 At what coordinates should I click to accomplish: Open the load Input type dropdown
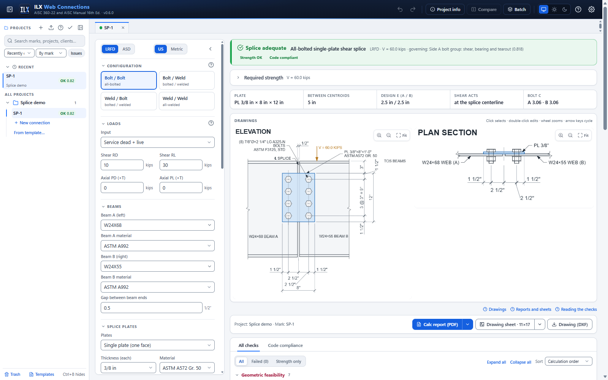(x=158, y=142)
